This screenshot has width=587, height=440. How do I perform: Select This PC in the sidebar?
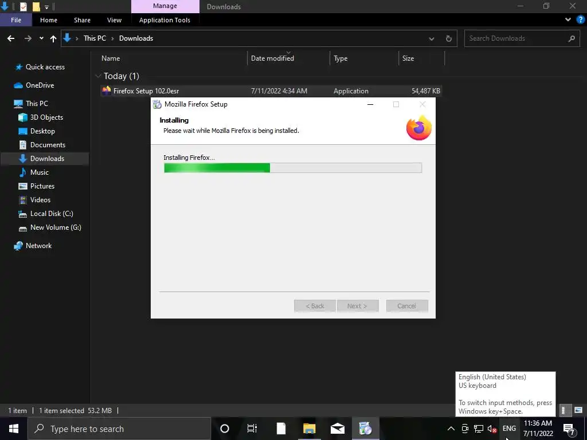click(x=37, y=104)
